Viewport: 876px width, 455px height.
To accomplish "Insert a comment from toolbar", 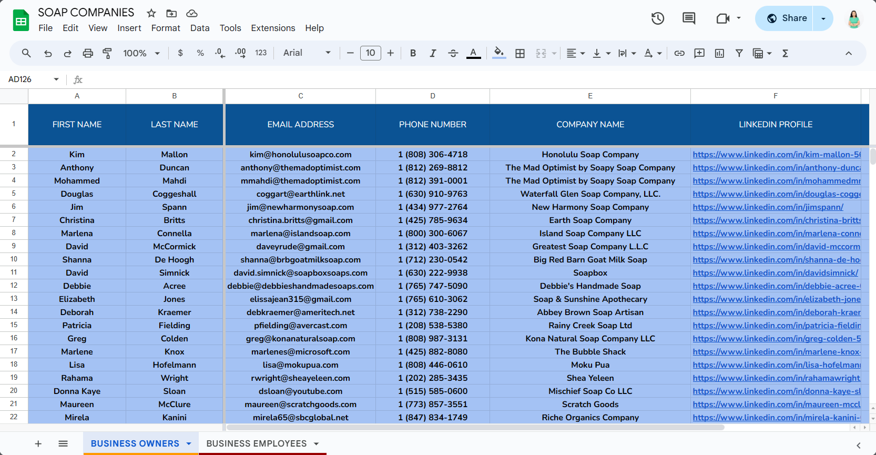I will point(699,53).
